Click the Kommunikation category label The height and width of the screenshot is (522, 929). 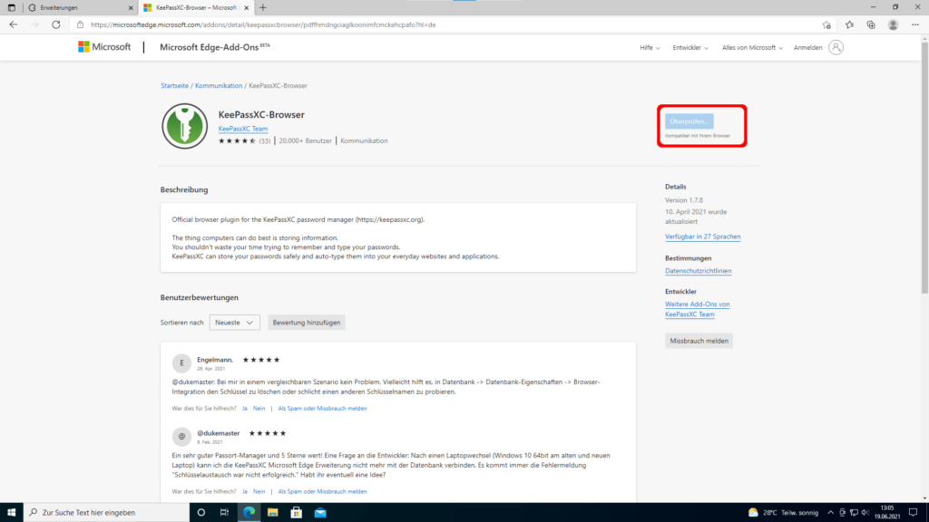click(x=364, y=140)
